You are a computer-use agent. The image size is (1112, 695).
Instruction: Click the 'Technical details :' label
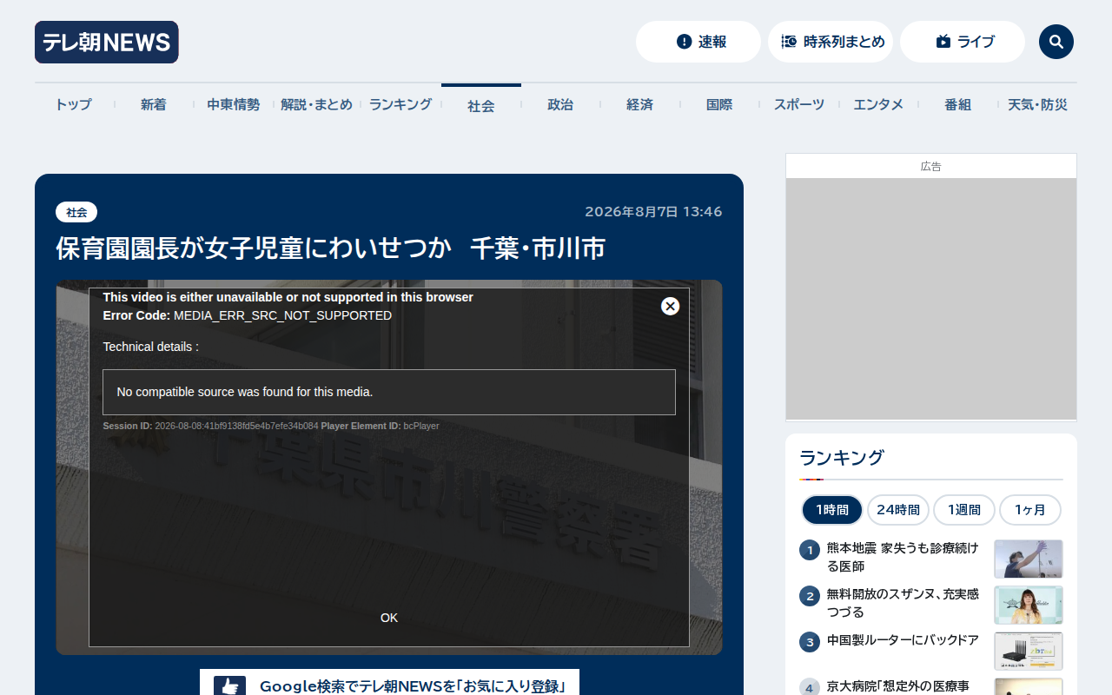click(x=151, y=347)
